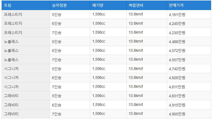Click the 판매가격 column header
213x120 pixels.
pyautogui.click(x=189, y=5)
